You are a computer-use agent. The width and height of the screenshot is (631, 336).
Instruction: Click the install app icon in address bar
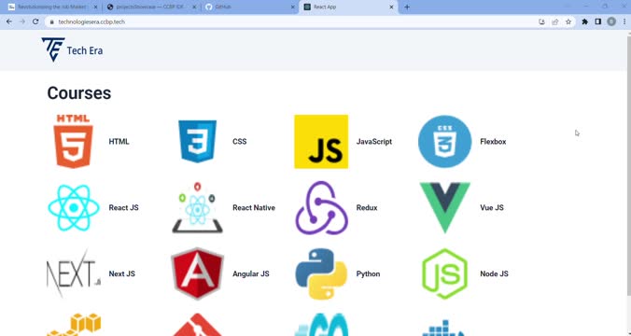point(541,21)
